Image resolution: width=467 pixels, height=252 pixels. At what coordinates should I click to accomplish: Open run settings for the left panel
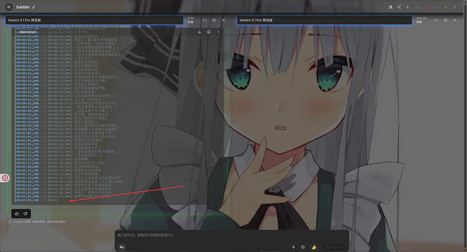tap(214, 20)
